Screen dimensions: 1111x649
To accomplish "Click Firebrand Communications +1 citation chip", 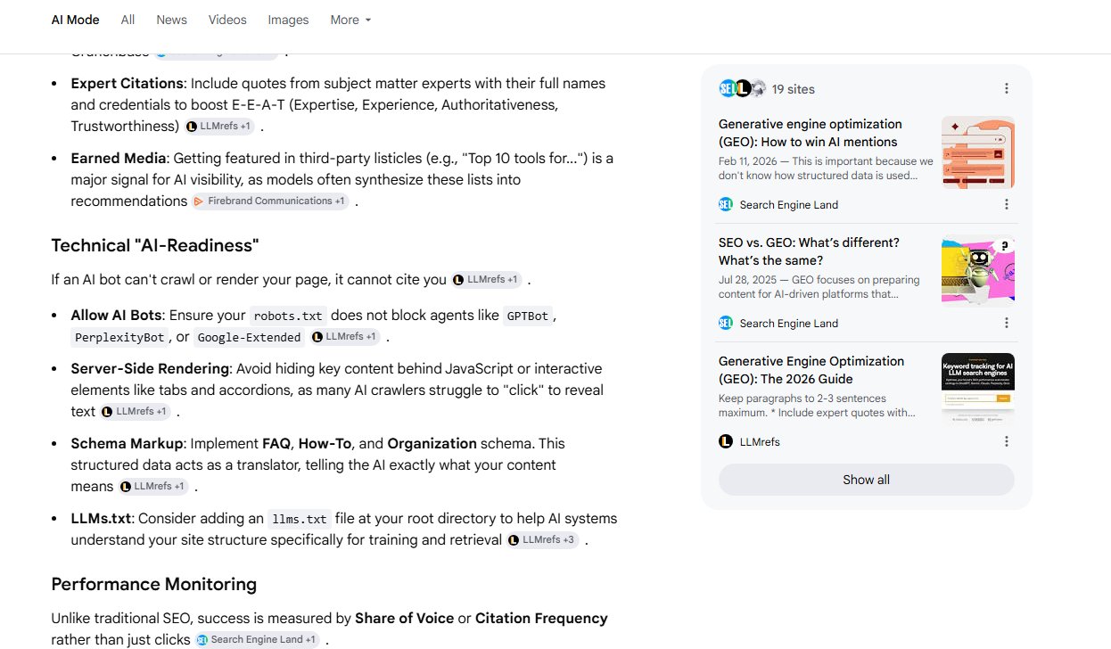I will pos(270,201).
